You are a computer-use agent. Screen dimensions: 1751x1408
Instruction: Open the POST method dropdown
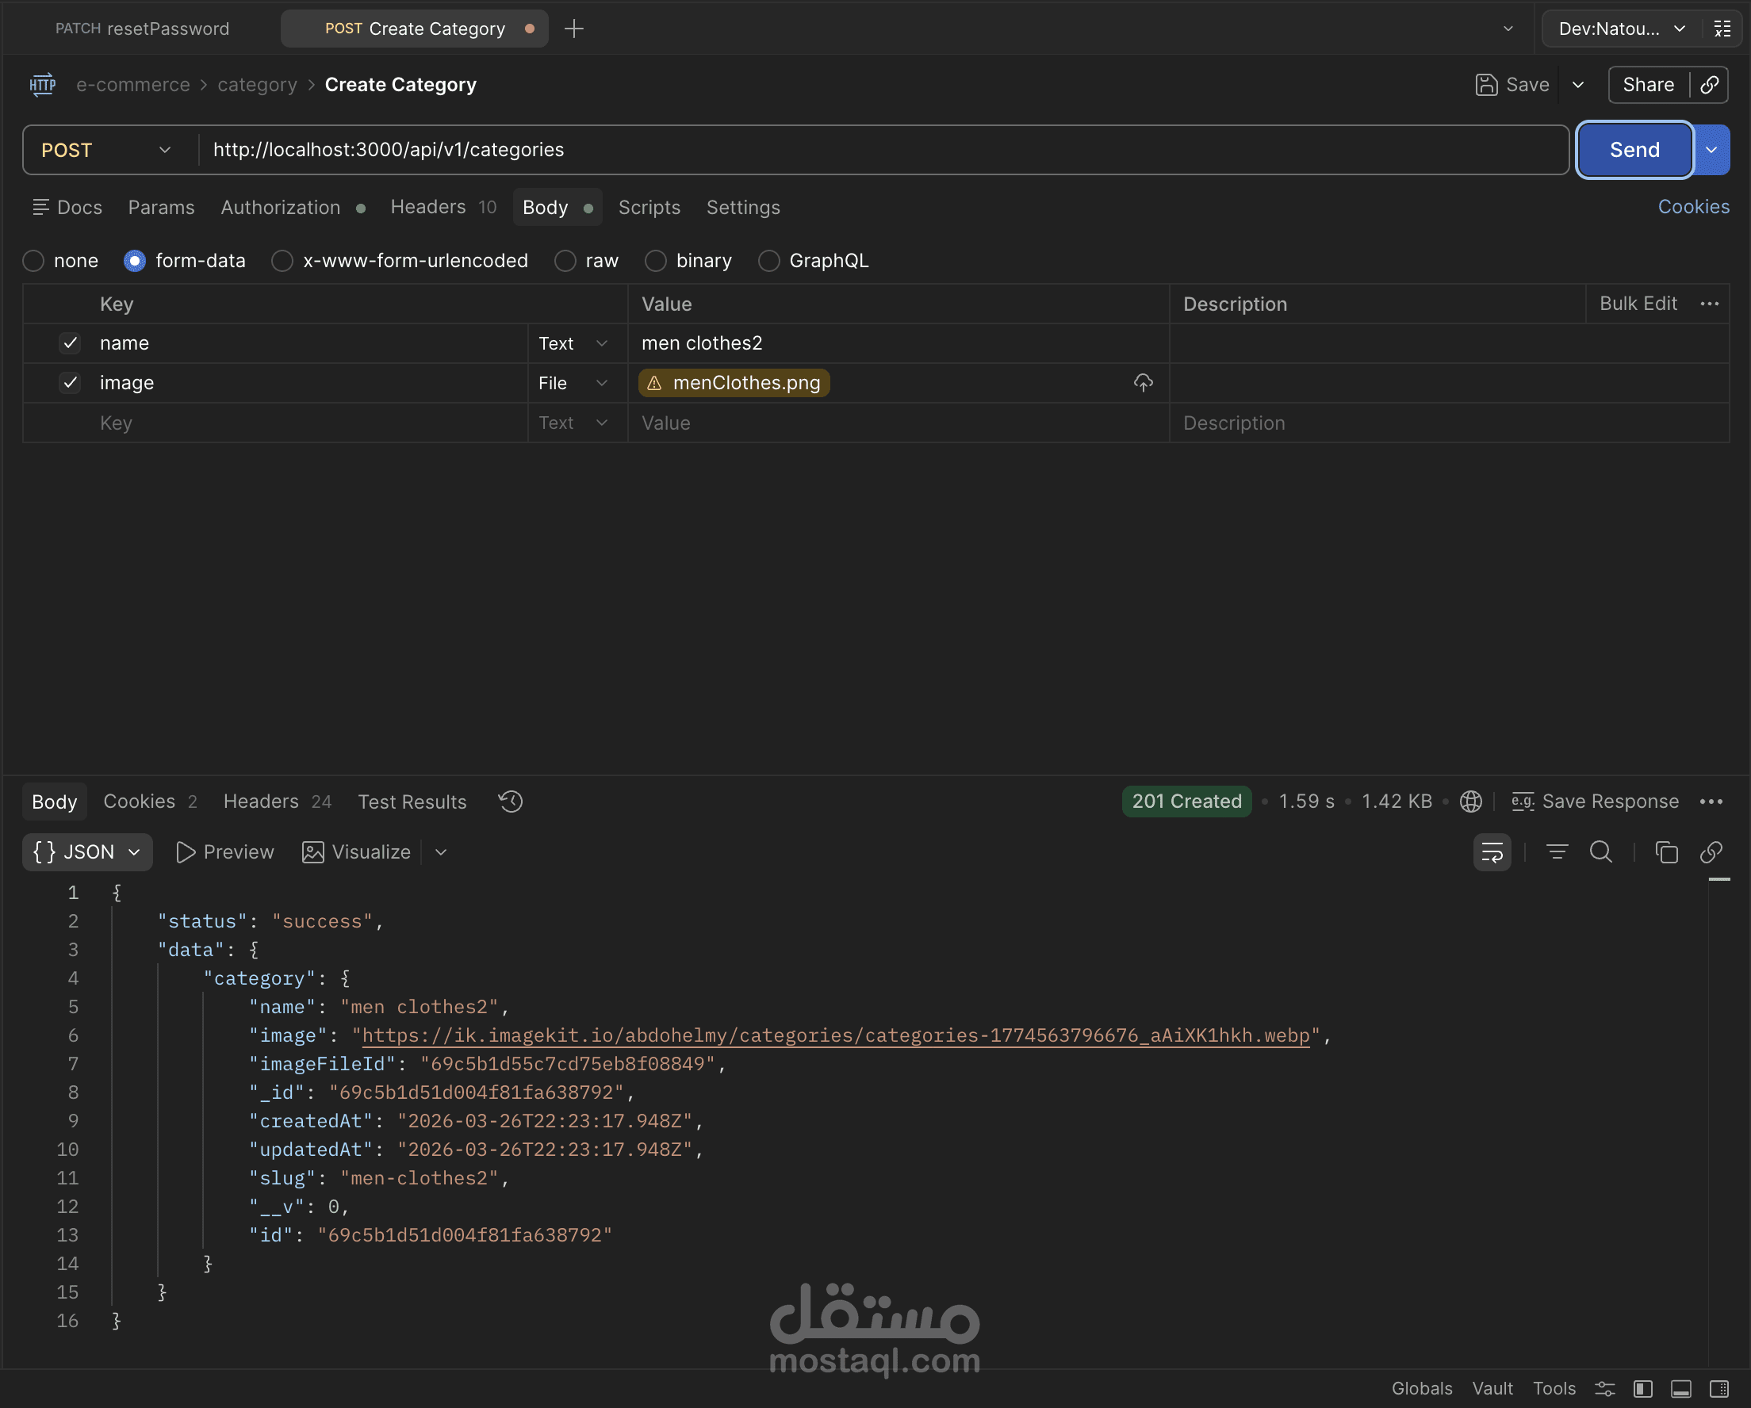[105, 149]
